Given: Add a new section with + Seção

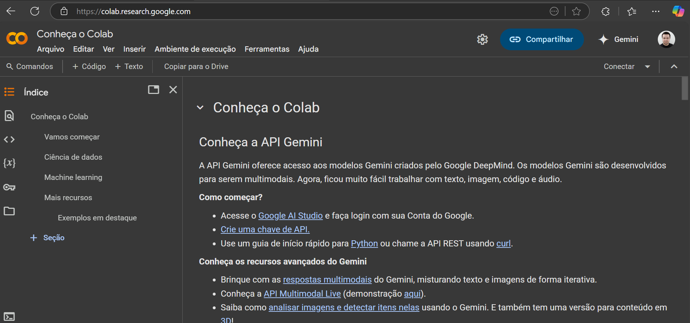Looking at the screenshot, I should point(47,238).
